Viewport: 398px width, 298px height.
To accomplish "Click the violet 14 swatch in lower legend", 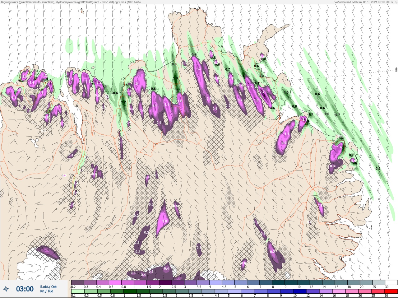I will 326,291.
